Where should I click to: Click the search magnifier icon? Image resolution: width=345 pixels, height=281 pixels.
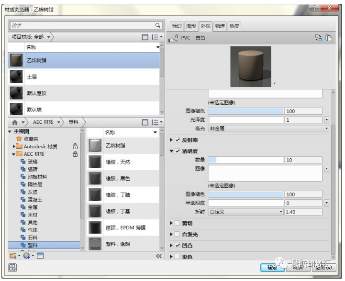157,25
